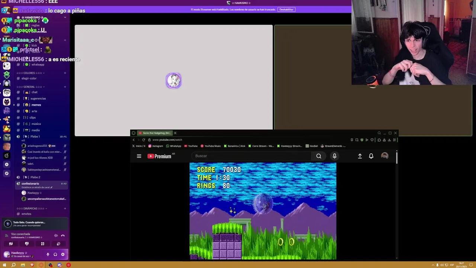Open the Discord soundboard icon
This screenshot has height=268, width=476.
point(58,244)
